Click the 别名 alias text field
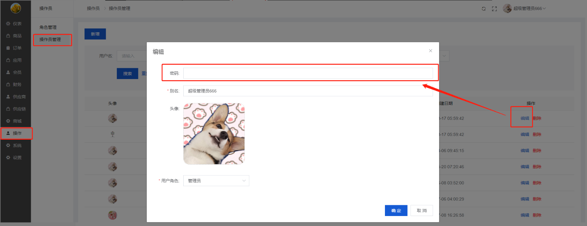The height and width of the screenshot is (226, 587). [308, 91]
